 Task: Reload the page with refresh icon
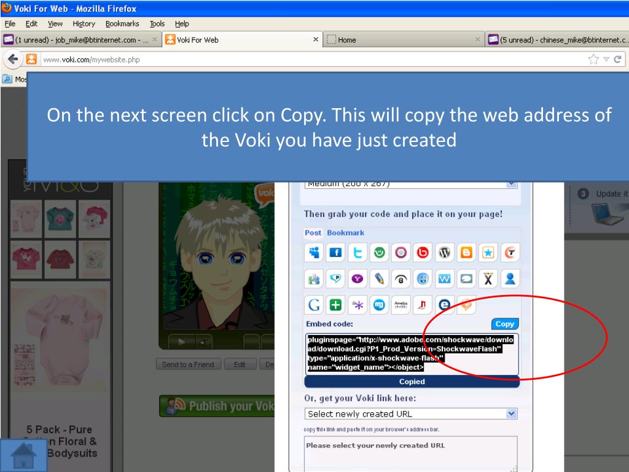[618, 60]
